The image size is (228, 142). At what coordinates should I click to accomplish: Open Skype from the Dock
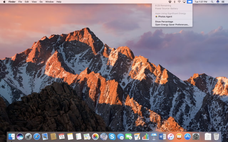click(112, 136)
